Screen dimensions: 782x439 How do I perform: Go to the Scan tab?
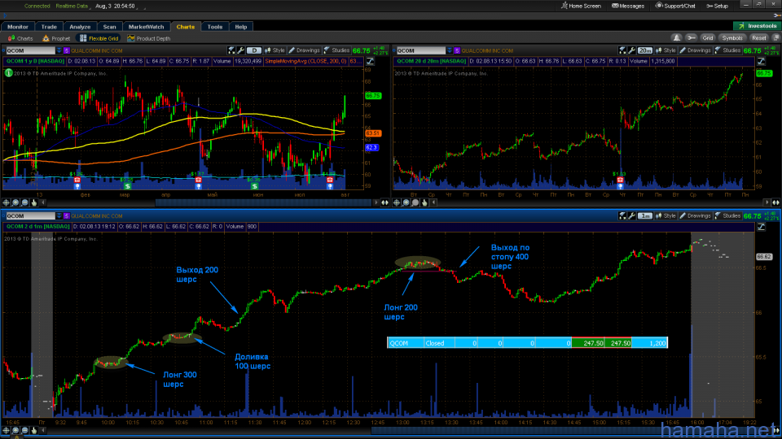tap(109, 27)
